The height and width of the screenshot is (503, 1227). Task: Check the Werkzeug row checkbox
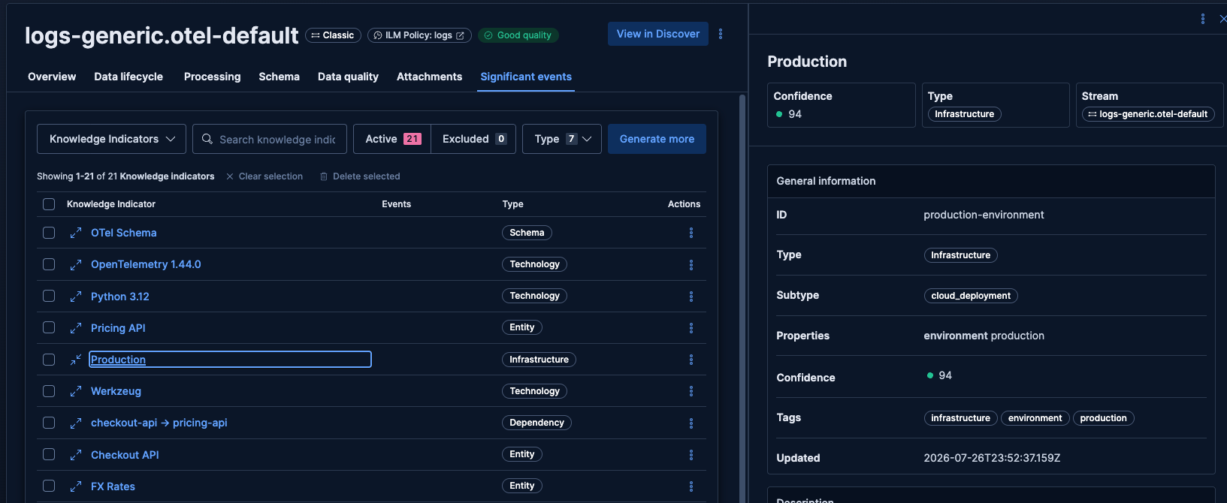click(x=49, y=391)
